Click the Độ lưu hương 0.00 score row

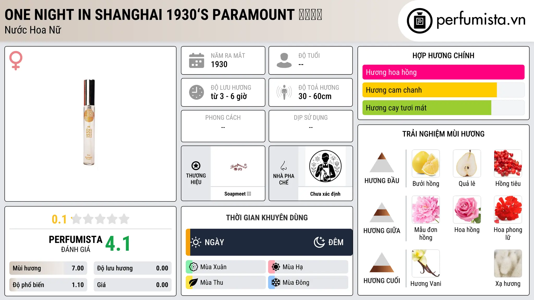pos(132,268)
